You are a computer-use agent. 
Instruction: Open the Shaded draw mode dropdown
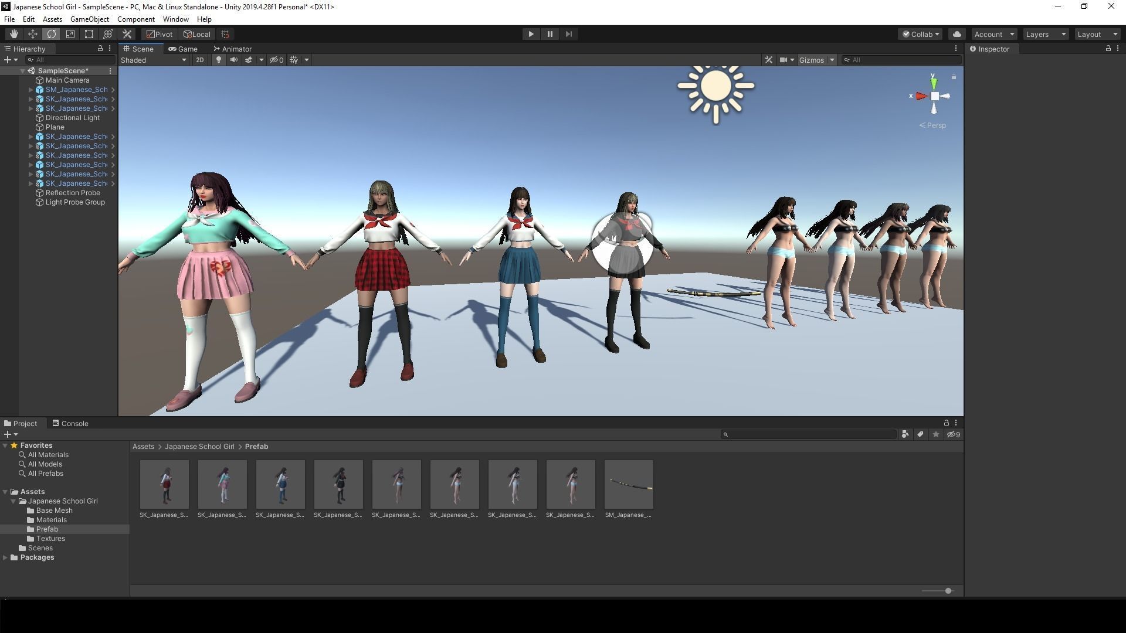click(x=154, y=60)
